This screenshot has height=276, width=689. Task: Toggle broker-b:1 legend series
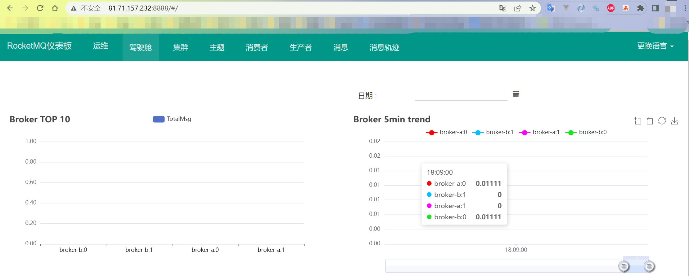(x=493, y=132)
